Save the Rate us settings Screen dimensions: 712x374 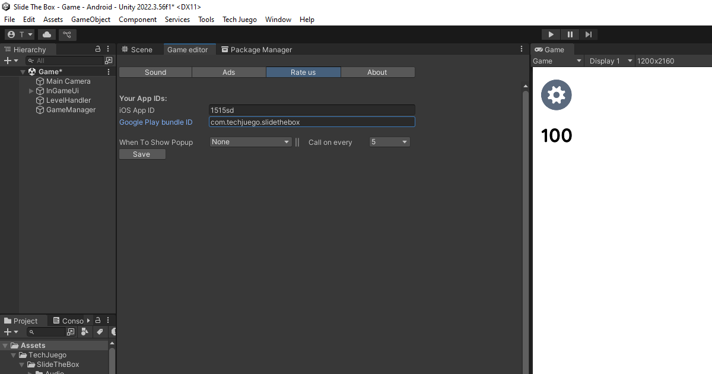point(142,154)
